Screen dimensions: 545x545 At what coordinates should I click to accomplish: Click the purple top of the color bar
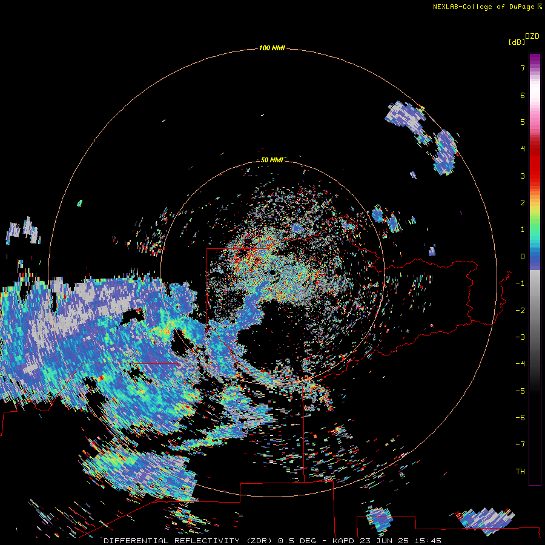click(535, 58)
